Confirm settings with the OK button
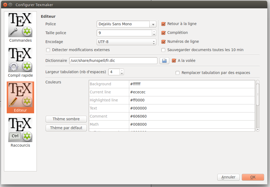The height and width of the screenshot is (187, 270). [x=253, y=177]
